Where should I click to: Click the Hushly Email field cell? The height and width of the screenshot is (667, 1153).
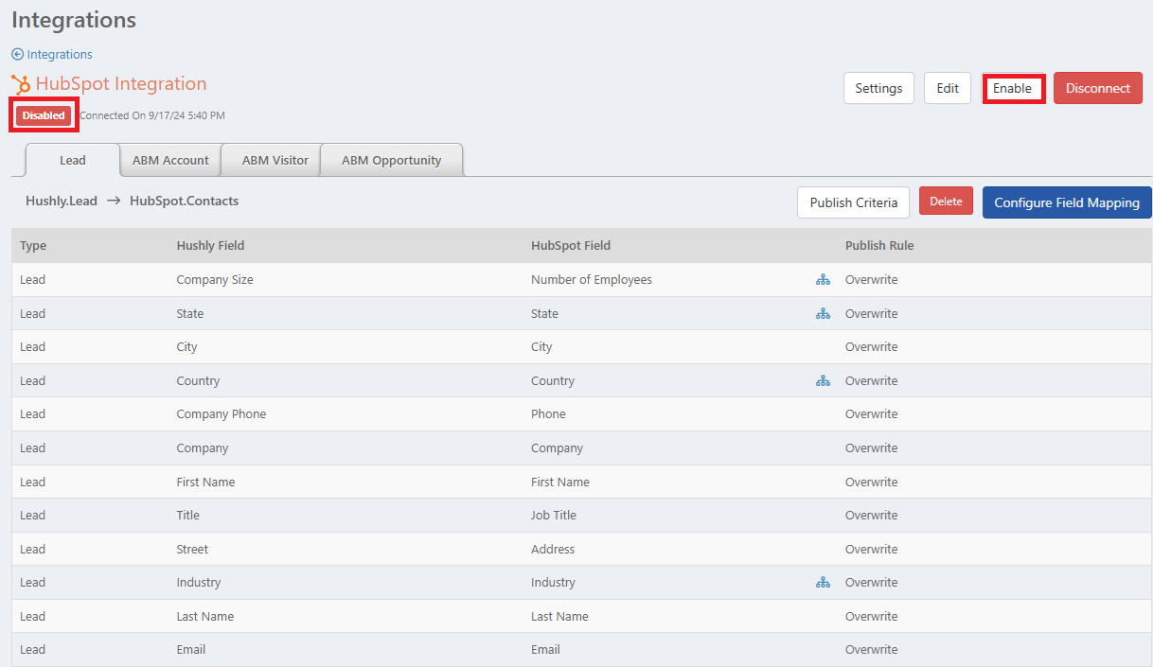tap(191, 650)
